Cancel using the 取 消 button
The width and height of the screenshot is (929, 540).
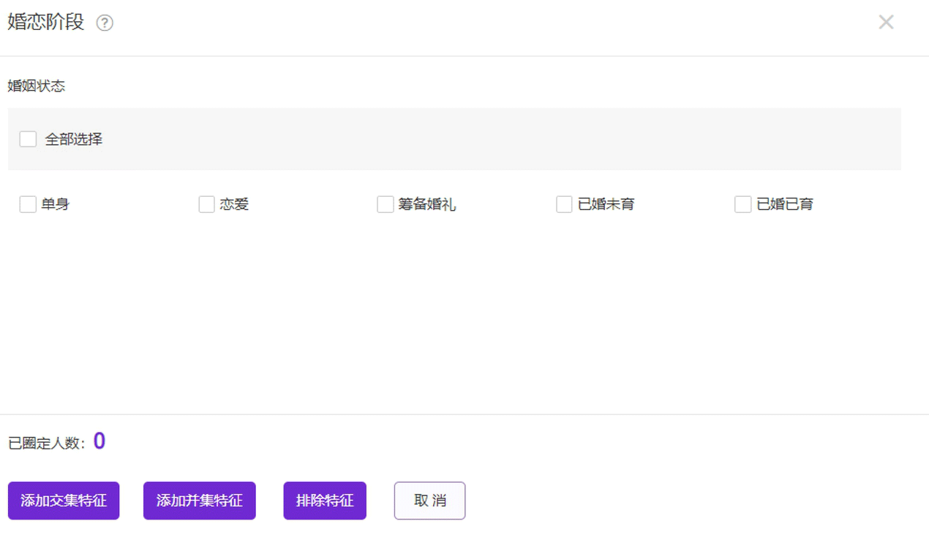click(429, 500)
